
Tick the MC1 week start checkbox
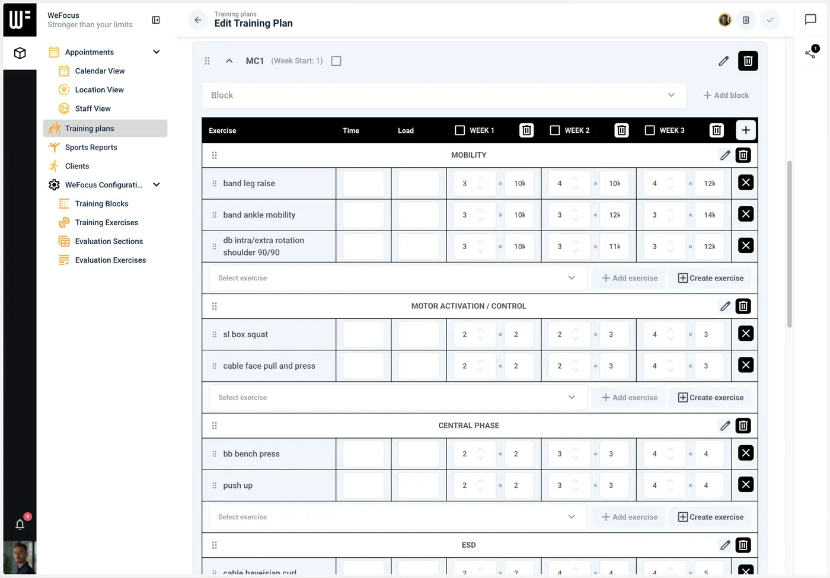336,61
